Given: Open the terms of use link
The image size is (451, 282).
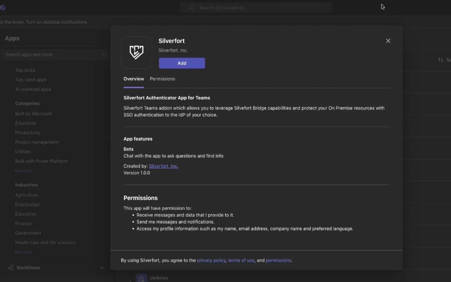Looking at the screenshot, I should [241, 260].
